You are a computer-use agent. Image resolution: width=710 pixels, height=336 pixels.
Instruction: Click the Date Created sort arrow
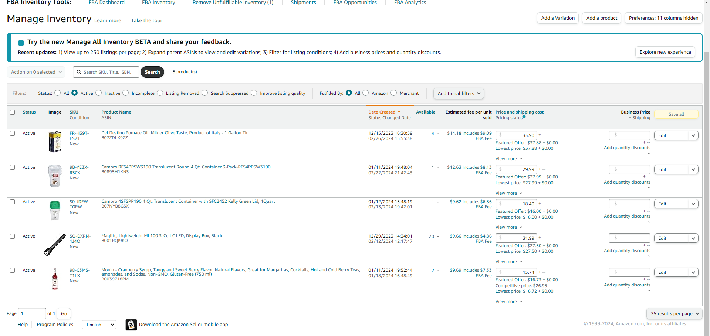click(399, 112)
